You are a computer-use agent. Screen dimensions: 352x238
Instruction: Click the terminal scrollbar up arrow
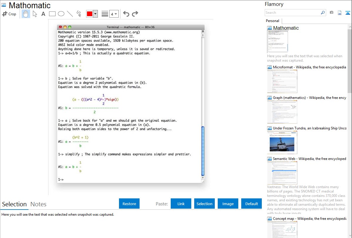pyautogui.click(x=203, y=35)
